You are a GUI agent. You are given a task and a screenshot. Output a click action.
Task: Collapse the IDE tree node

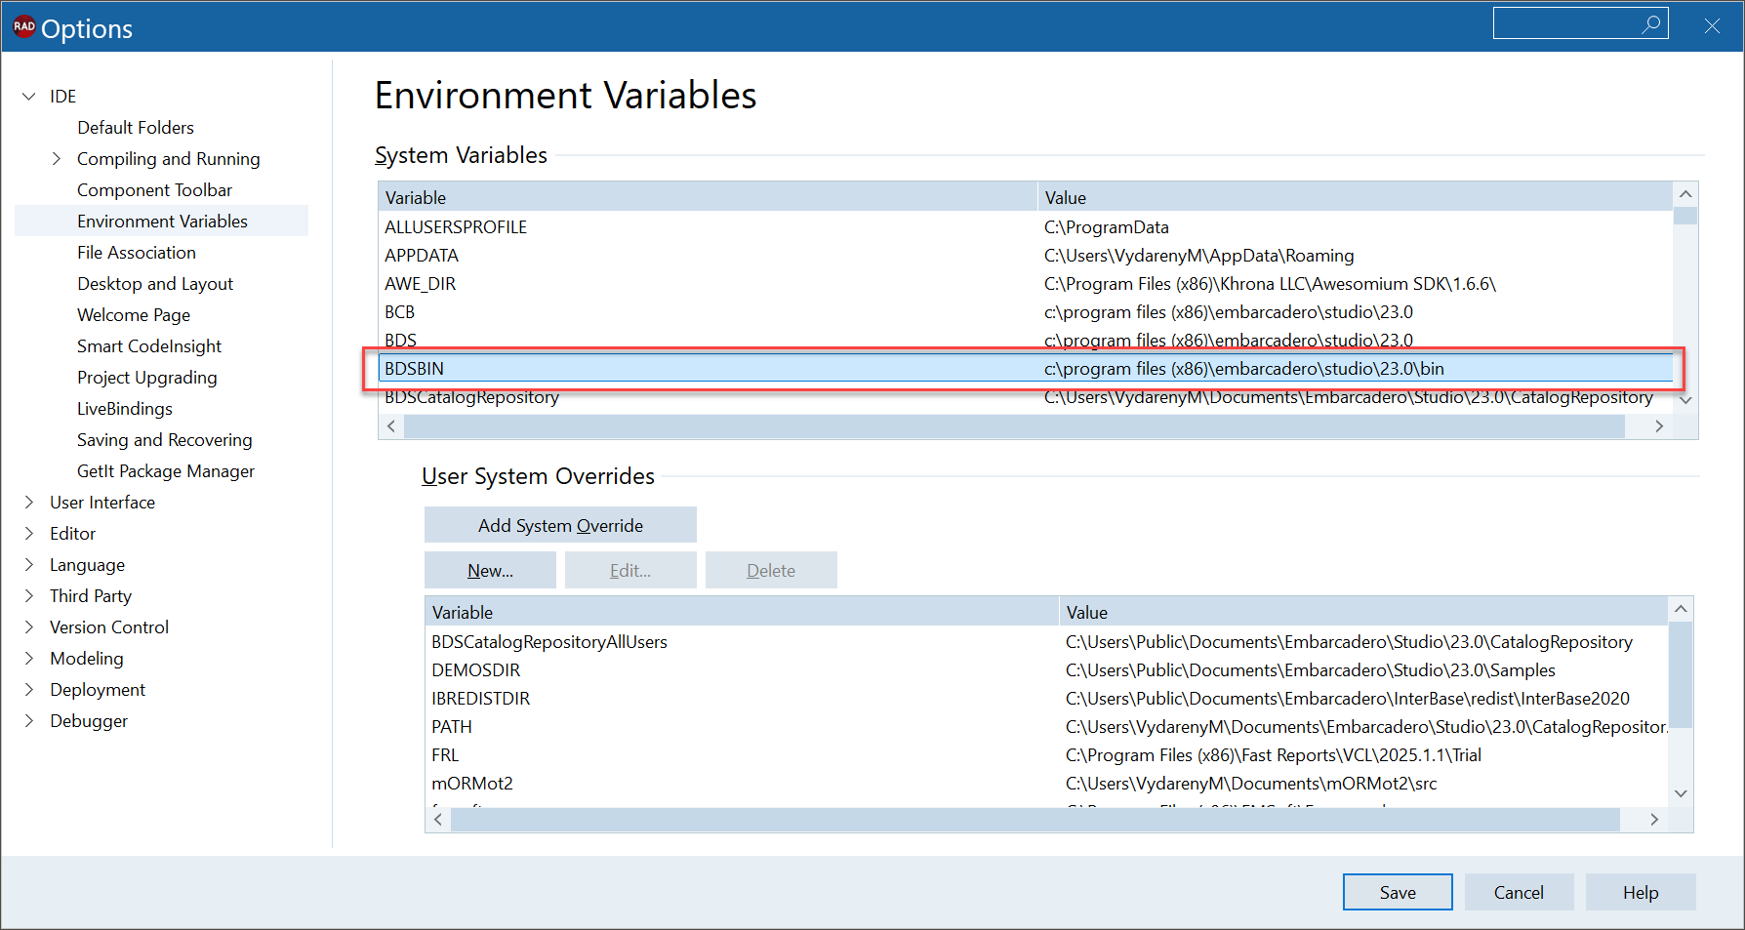[28, 96]
